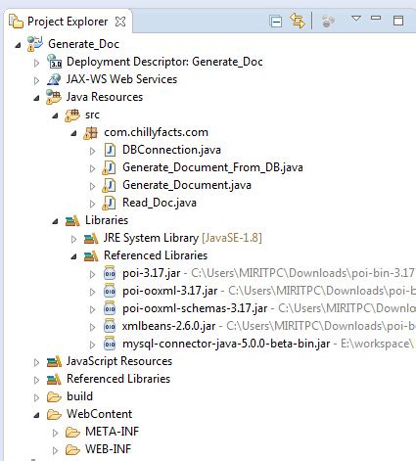Select mysql-connector-java-5.0.0-beta-bin.jar
This screenshot has height=461, width=416.
pyautogui.click(x=226, y=344)
